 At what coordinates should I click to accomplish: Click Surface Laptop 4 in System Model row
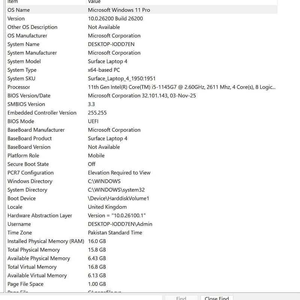click(x=108, y=61)
